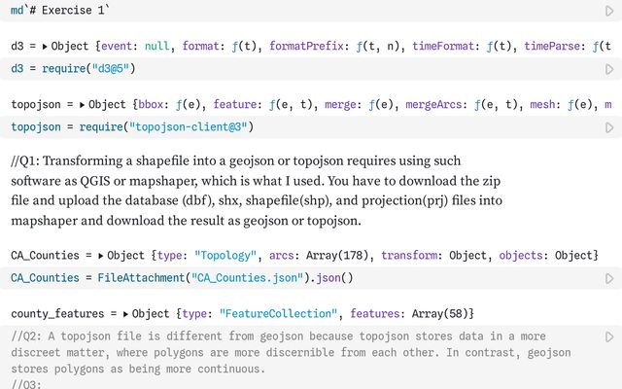Edit the topojson require code line
The image size is (622, 389).
[131, 127]
